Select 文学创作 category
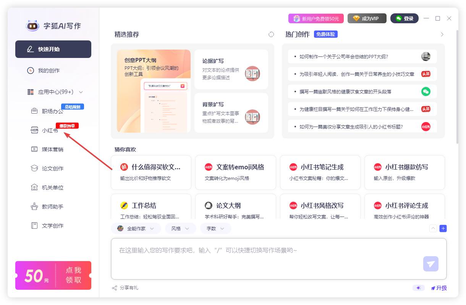 point(53,226)
